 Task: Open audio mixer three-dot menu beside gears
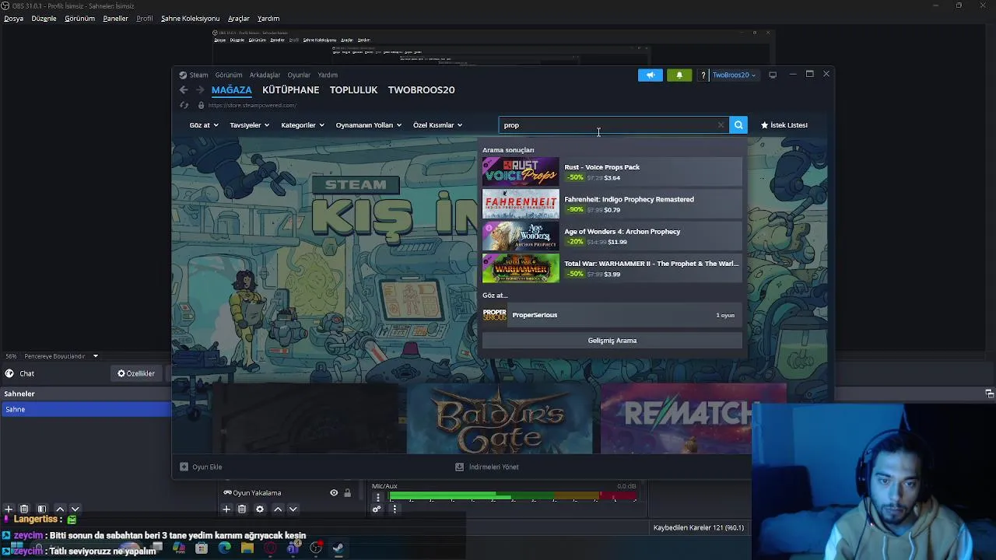pos(395,509)
